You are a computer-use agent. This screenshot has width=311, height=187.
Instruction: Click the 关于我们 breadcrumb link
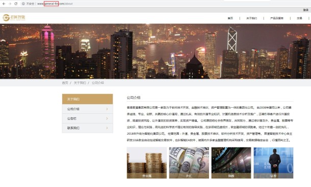[80, 83]
